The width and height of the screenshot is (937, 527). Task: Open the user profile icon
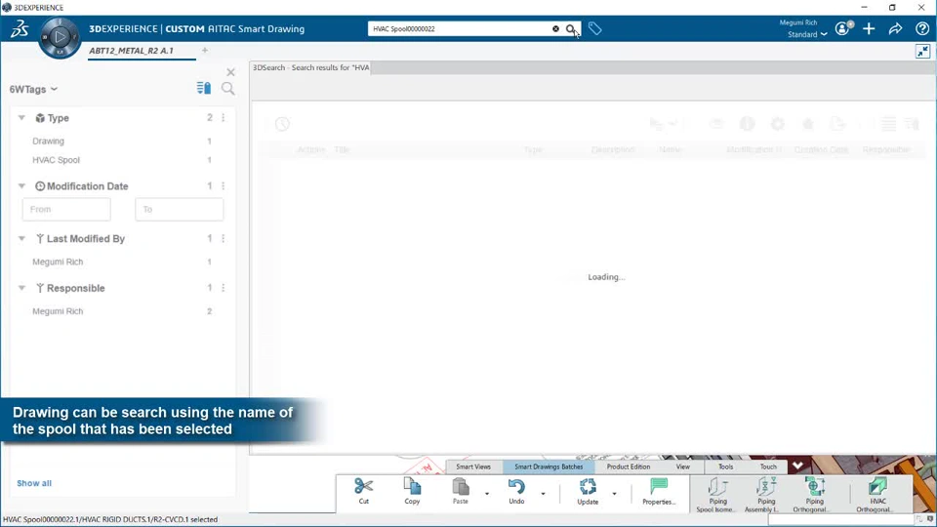(843, 28)
